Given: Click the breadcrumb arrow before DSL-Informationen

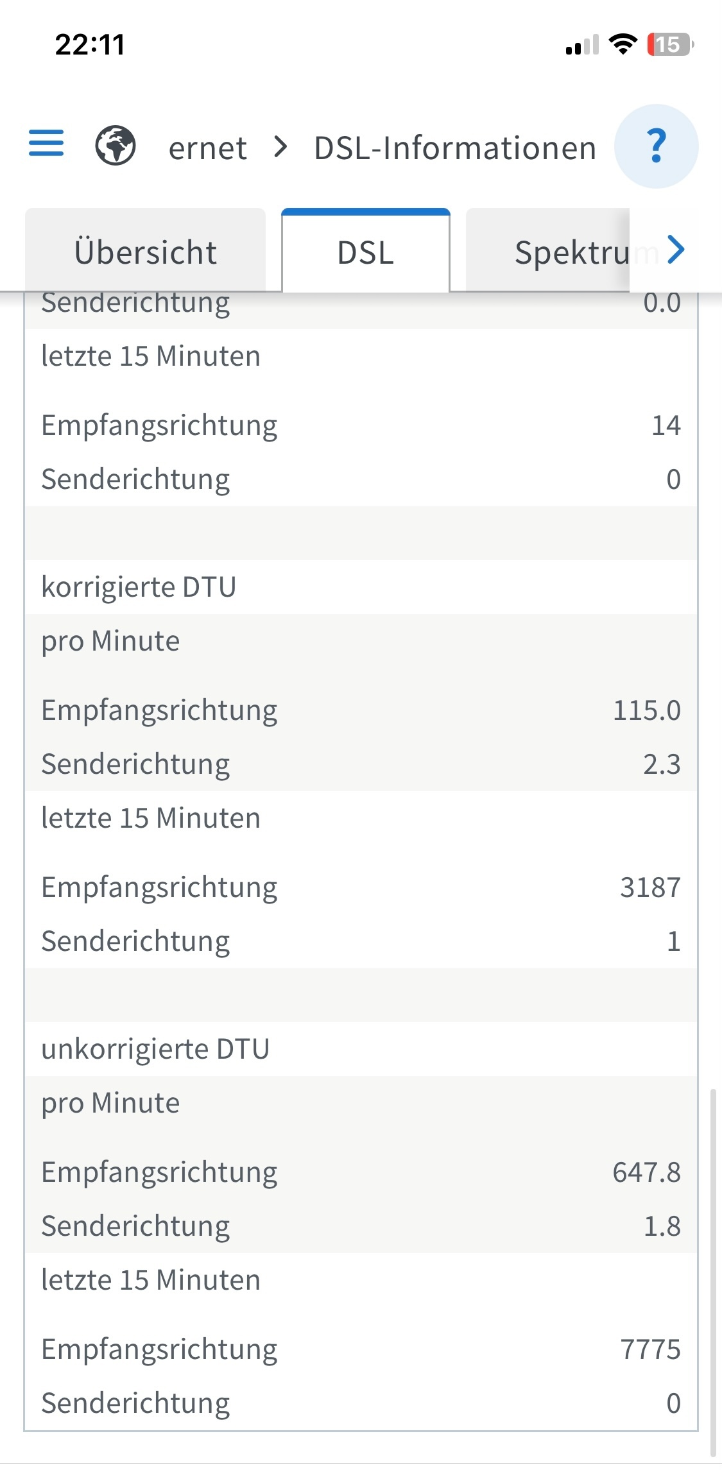Looking at the screenshot, I should [280, 148].
